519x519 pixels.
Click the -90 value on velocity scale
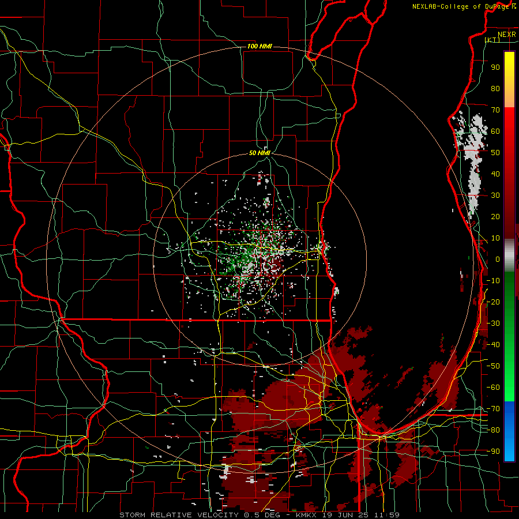click(493, 451)
